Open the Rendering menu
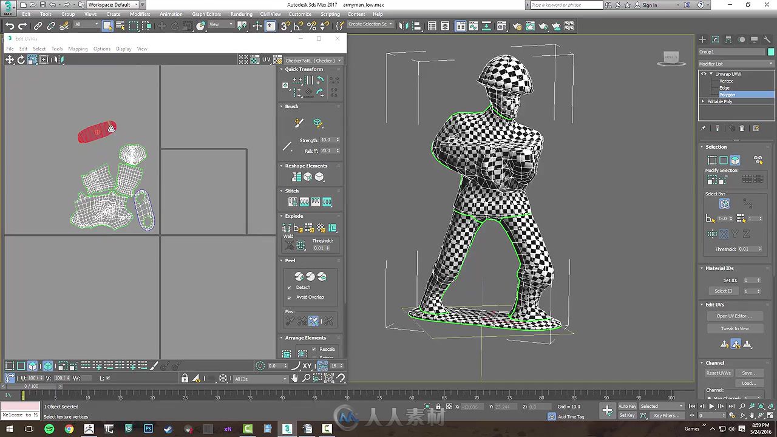The height and width of the screenshot is (437, 777). click(241, 14)
